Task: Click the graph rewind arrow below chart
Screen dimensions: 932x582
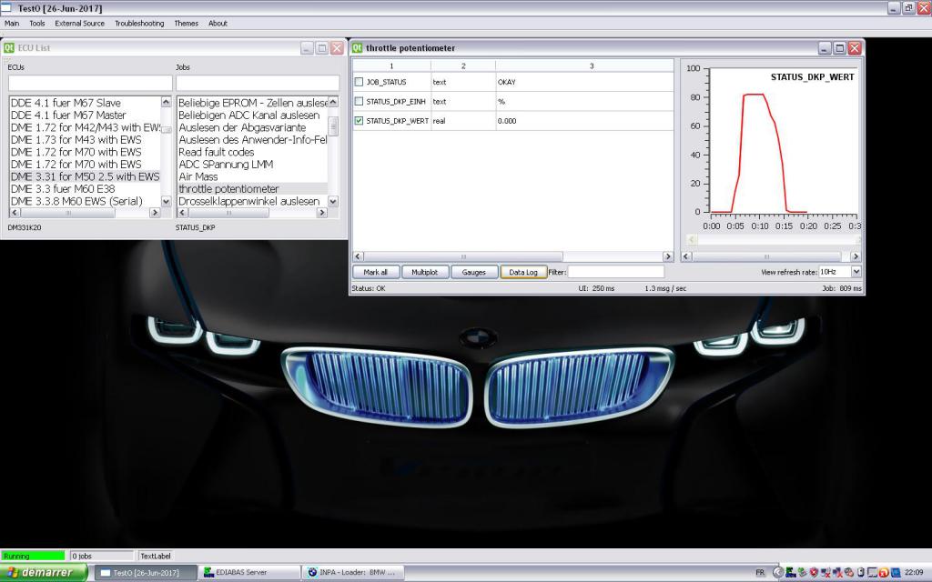Action: [692, 239]
